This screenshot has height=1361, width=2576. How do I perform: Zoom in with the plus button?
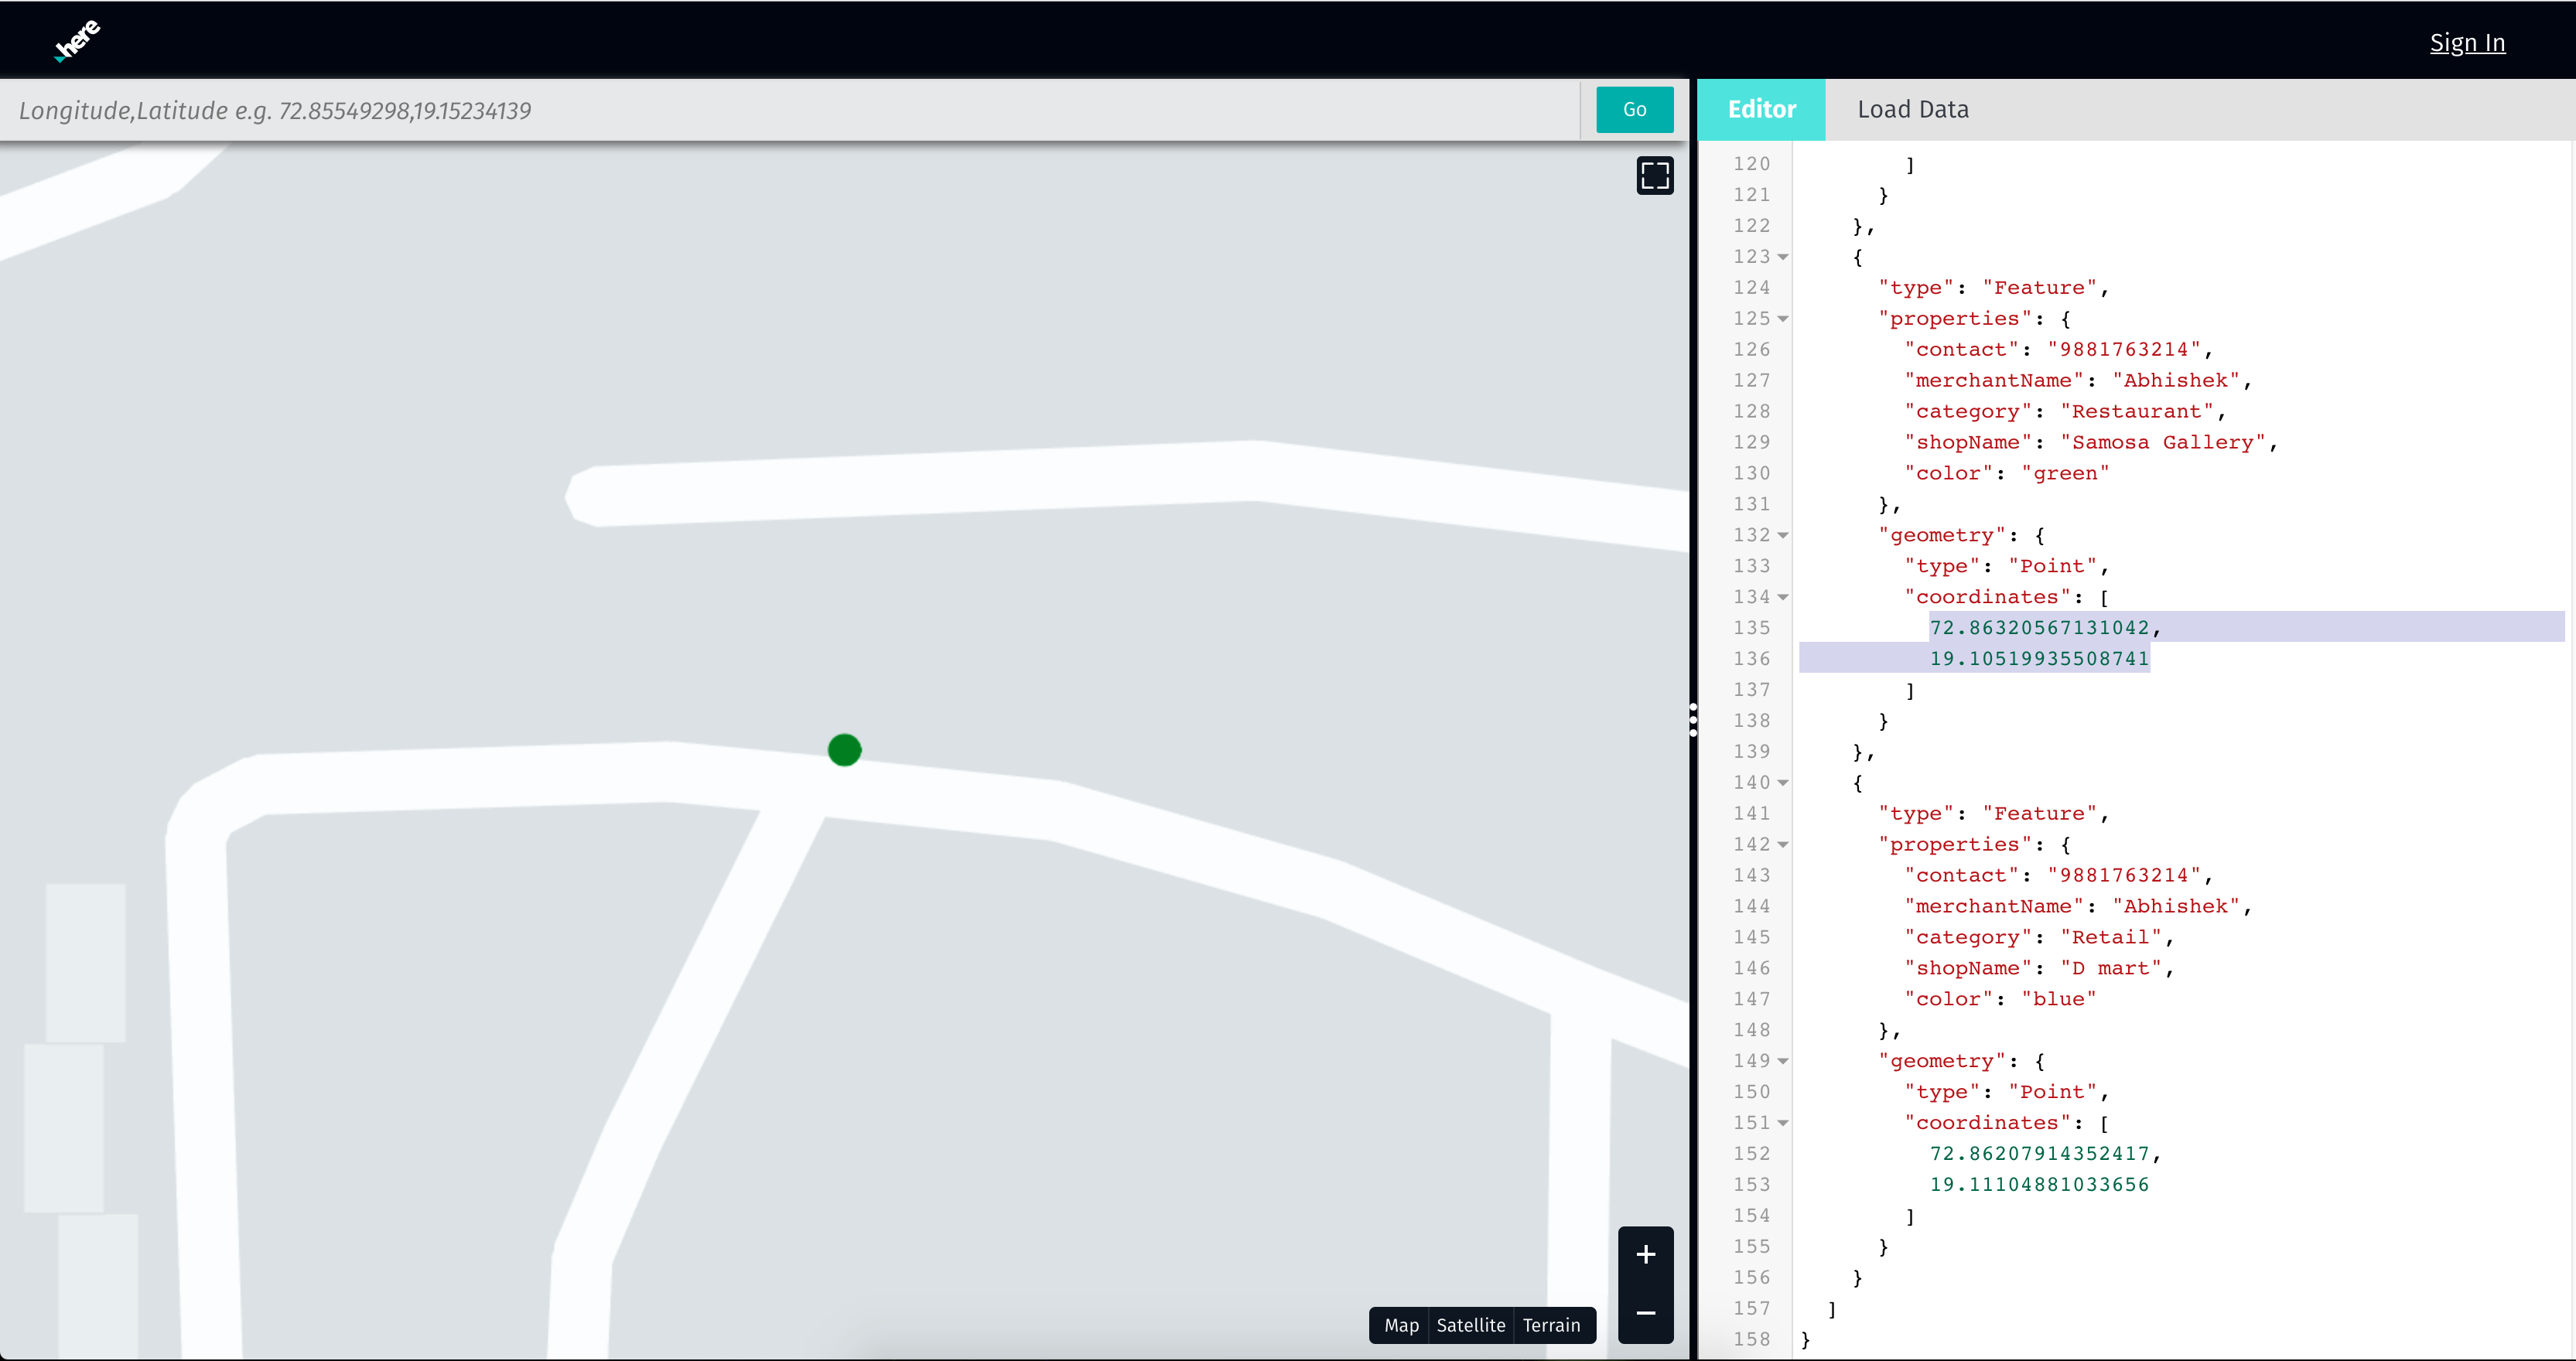click(1645, 1254)
